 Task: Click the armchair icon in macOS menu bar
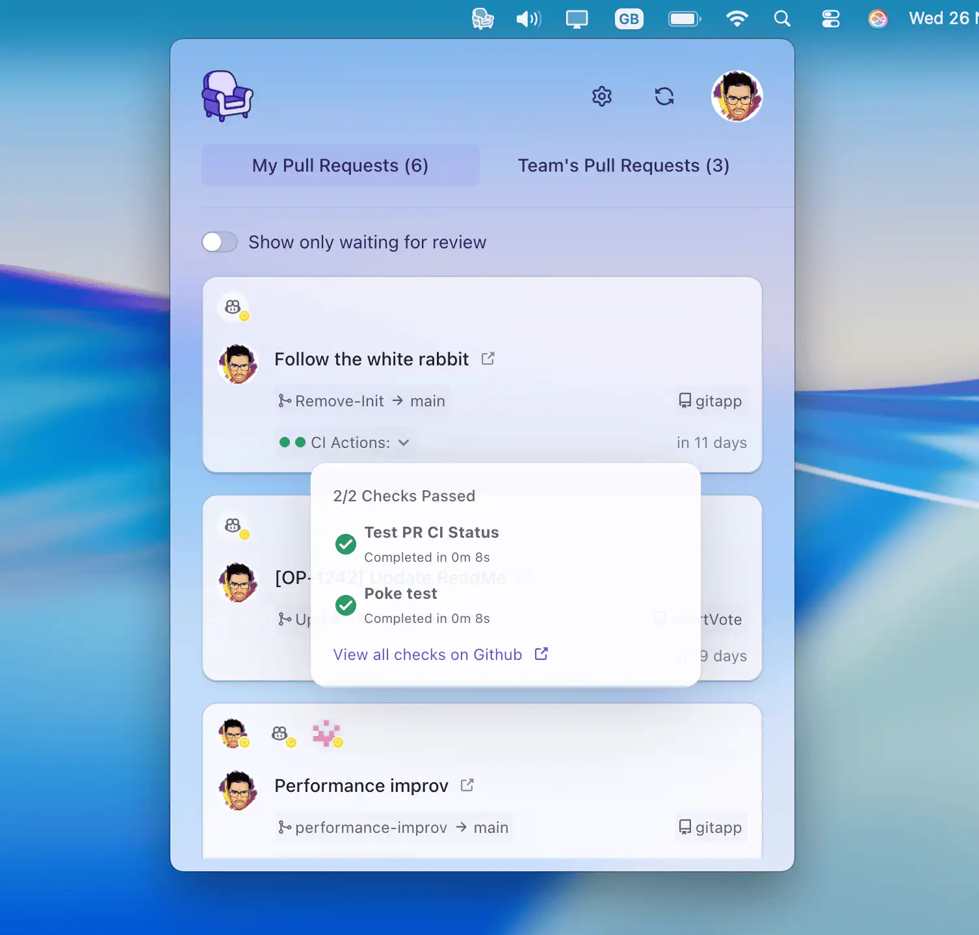click(x=482, y=19)
